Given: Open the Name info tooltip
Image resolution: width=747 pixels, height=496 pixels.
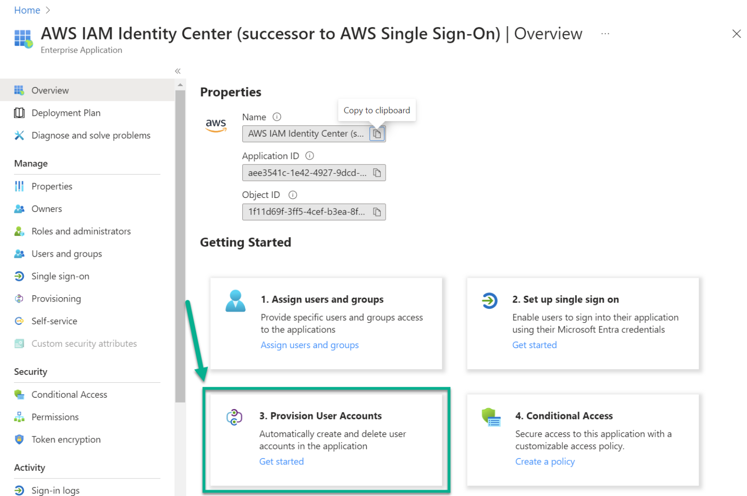Looking at the screenshot, I should tap(277, 117).
